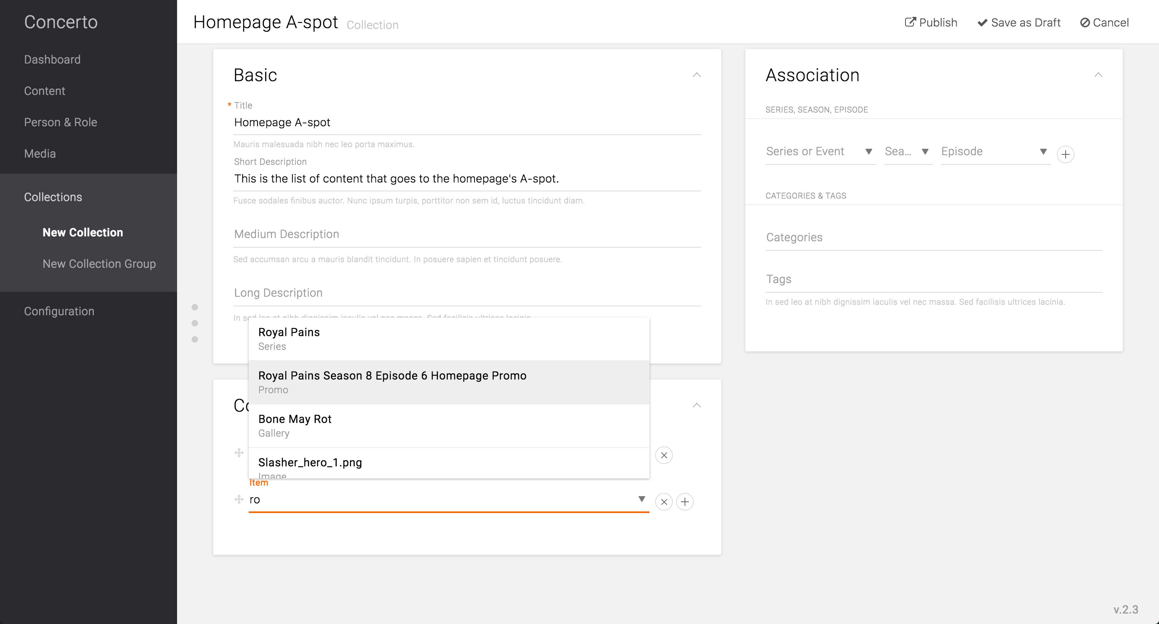
Task: Open the Episode dropdown
Action: click(x=995, y=152)
